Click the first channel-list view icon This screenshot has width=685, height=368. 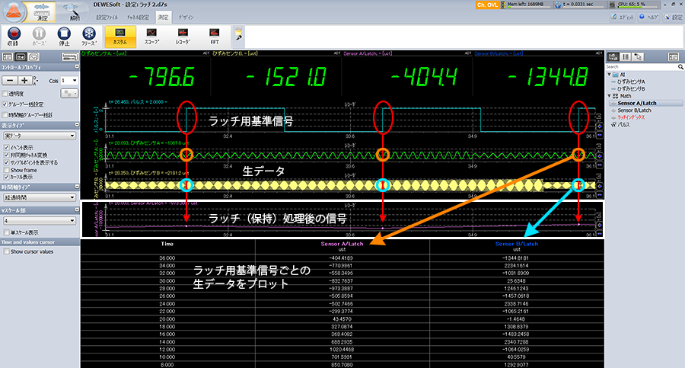tap(613, 57)
